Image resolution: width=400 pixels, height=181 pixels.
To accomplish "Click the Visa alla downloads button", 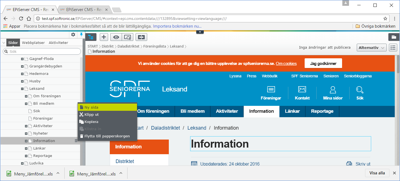I will (x=377, y=173).
